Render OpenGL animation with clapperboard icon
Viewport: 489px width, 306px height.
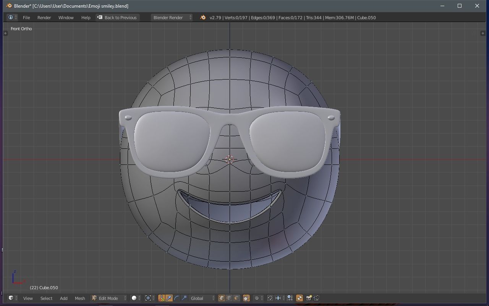(x=316, y=298)
